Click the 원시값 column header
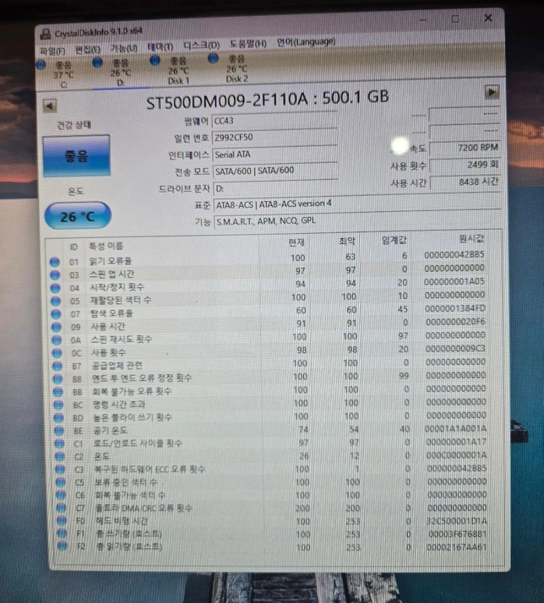The height and width of the screenshot is (603, 544). coord(471,239)
